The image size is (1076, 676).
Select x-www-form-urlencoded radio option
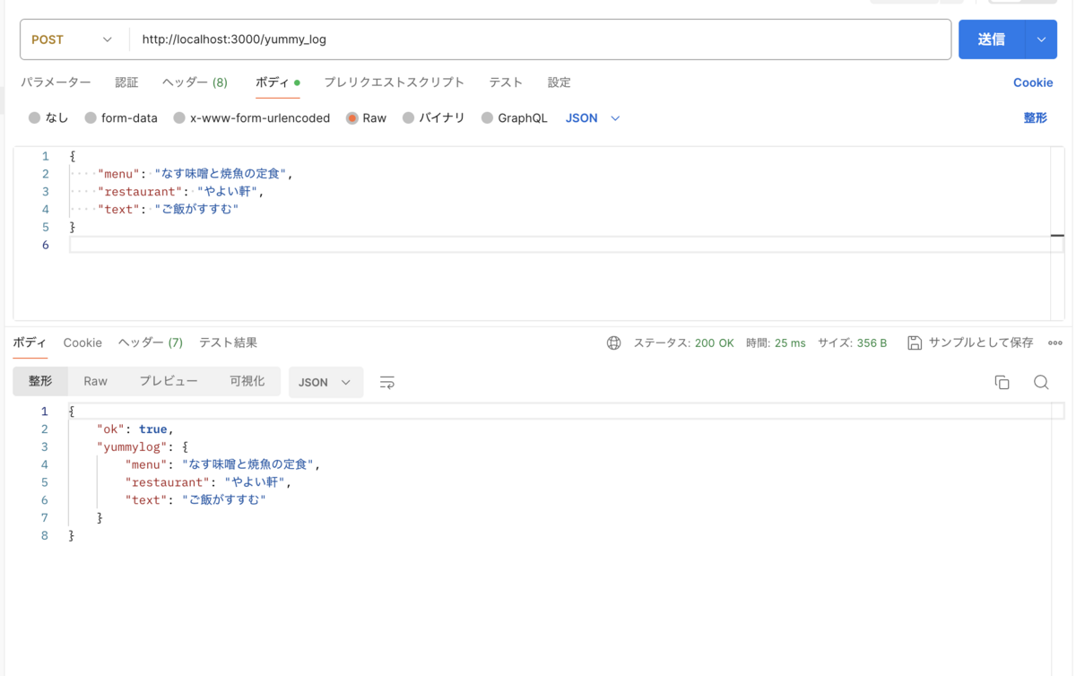[179, 118]
